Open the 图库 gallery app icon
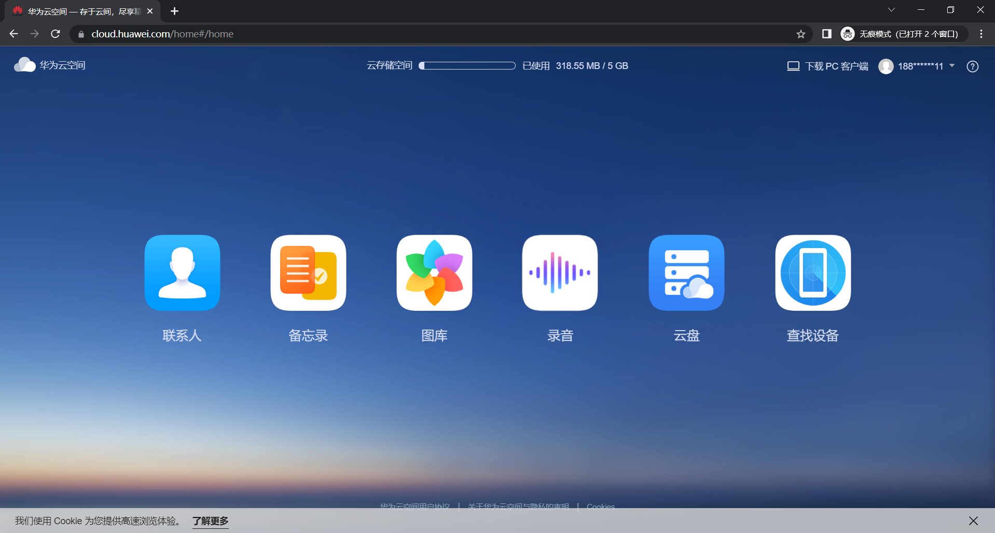This screenshot has width=995, height=533. coord(434,273)
